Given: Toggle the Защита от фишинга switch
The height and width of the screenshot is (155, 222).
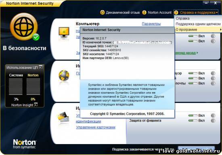Looking at the screenshot, I should [193, 121].
